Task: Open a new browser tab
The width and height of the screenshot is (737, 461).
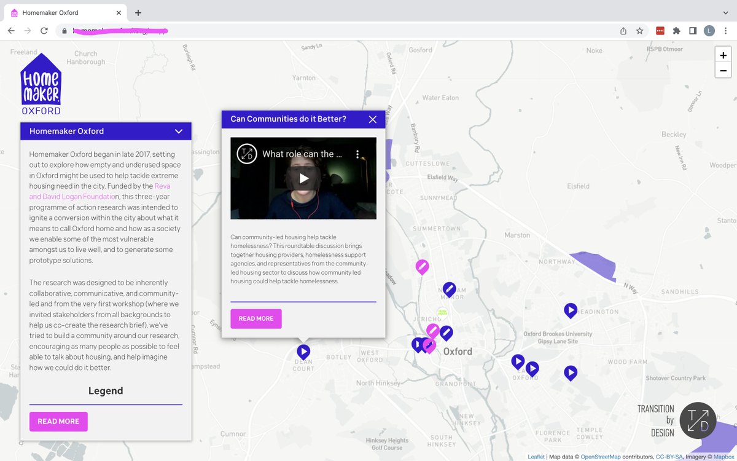Action: pos(138,12)
